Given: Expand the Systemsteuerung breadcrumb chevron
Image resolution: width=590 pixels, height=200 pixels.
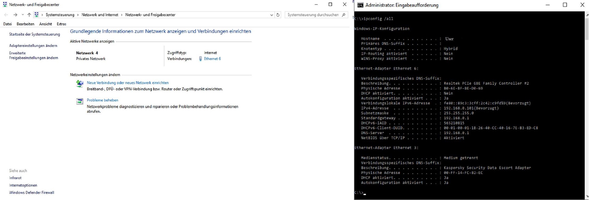Looking at the screenshot, I should pyautogui.click(x=78, y=15).
